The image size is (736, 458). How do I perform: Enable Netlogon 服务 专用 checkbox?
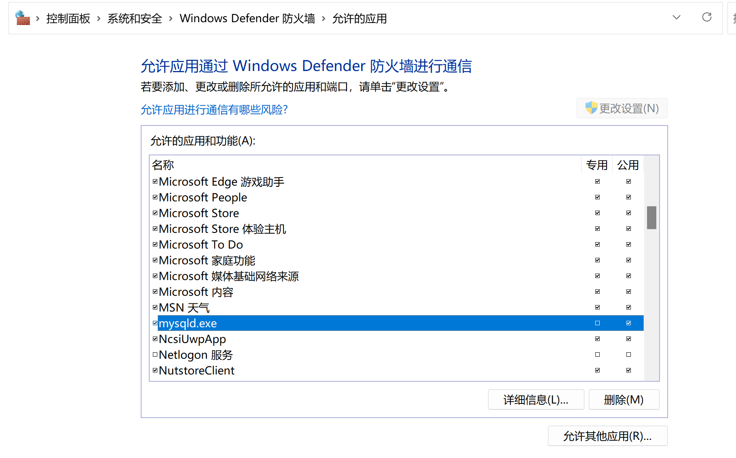pos(597,355)
